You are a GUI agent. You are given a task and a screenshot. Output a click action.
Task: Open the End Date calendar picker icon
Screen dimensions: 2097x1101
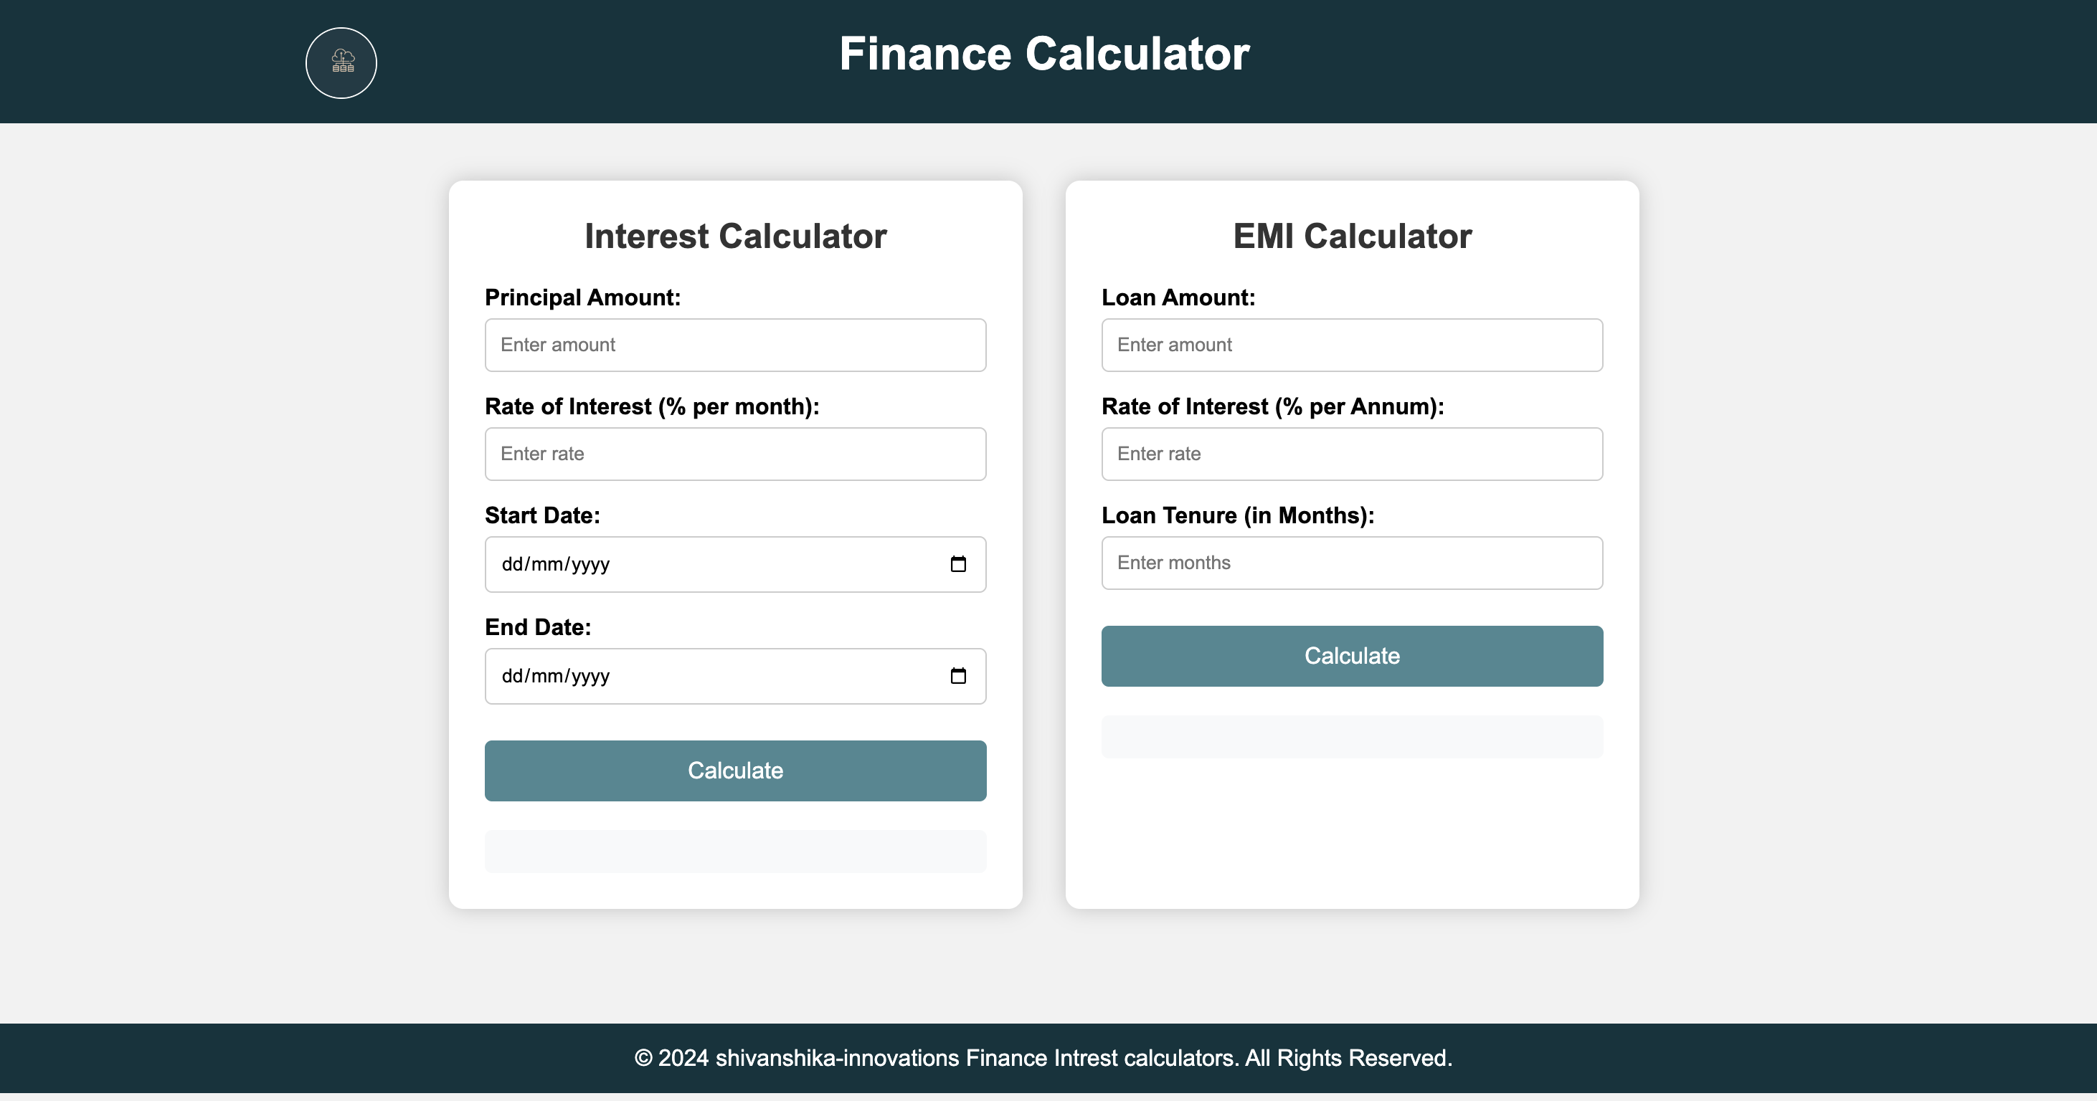(958, 675)
